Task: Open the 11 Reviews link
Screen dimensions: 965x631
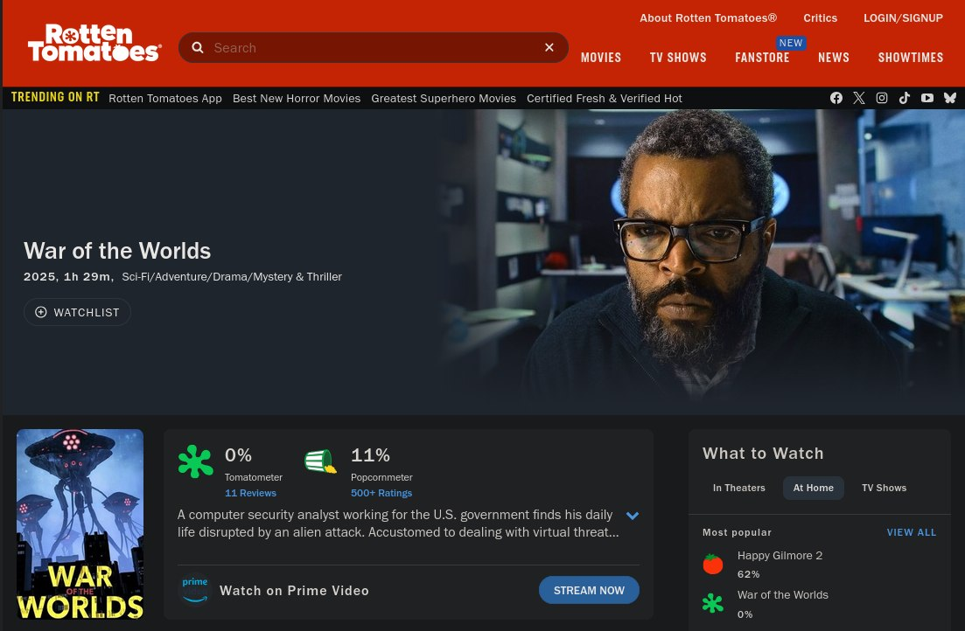Action: [250, 493]
